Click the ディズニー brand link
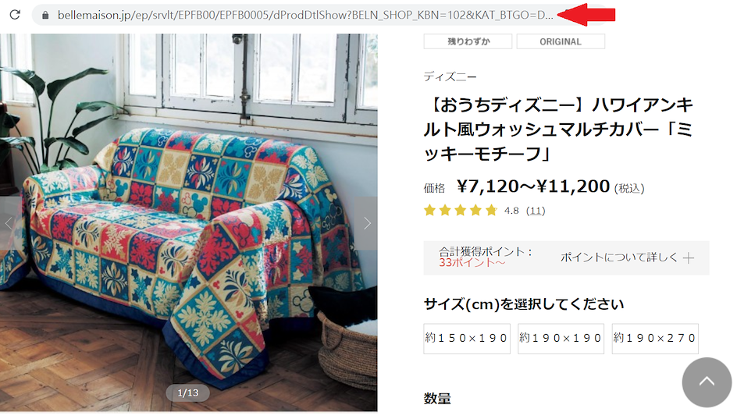Screen dimensions: 737x419 450,76
